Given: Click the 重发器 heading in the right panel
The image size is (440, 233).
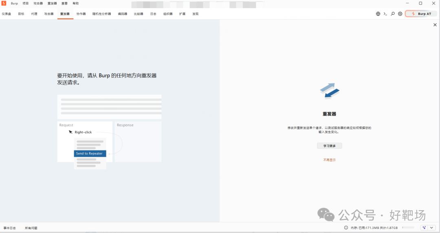Looking at the screenshot, I should 330,114.
